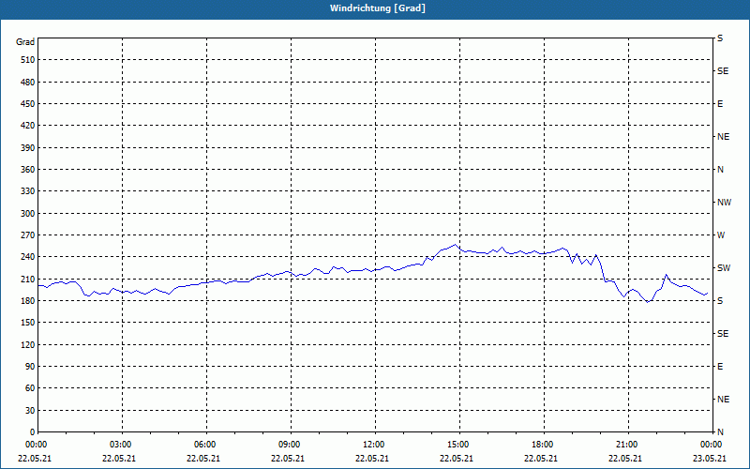The width and height of the screenshot is (750, 469).
Task: Select the y-axis value 240
Action: click(x=28, y=256)
